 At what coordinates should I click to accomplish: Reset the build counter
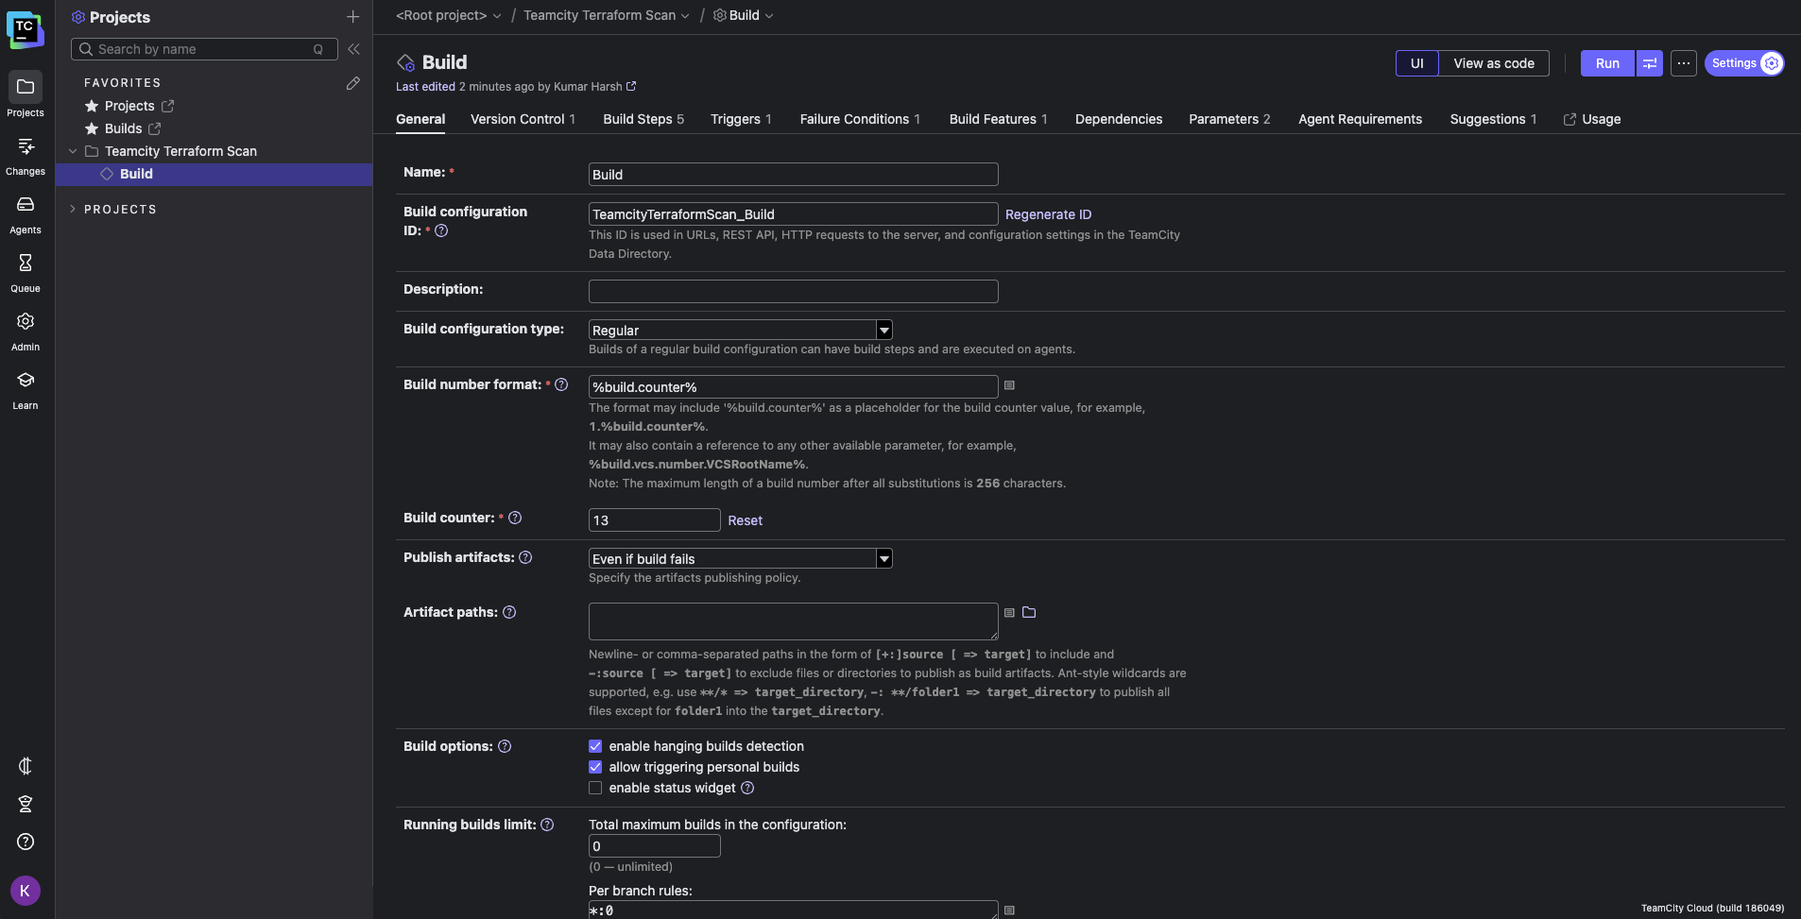click(745, 520)
